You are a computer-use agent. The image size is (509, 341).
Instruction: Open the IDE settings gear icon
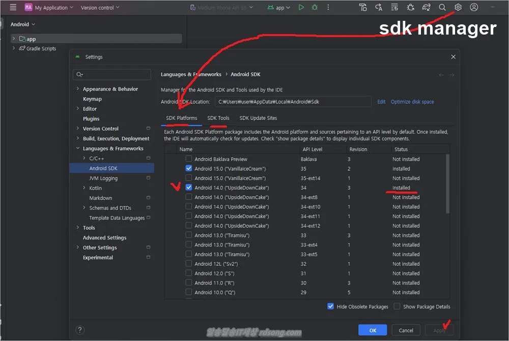[458, 8]
